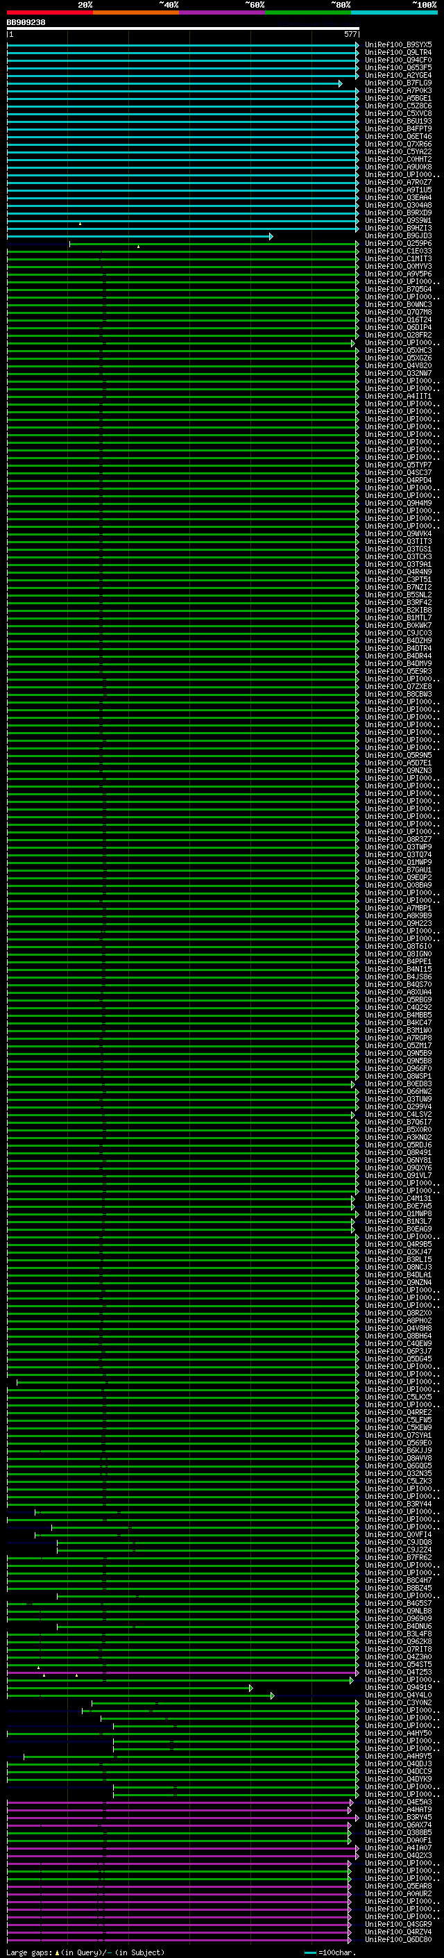Open hit UniRef100_Q94919
The width and height of the screenshot is (444, 1958).
tap(398, 1687)
